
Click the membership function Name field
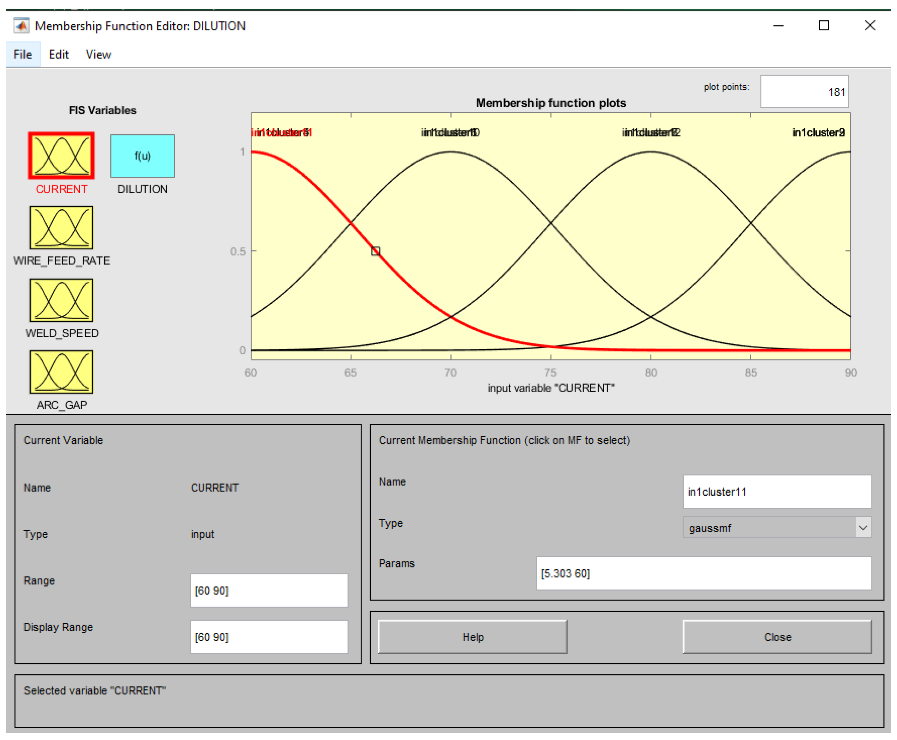[777, 492]
